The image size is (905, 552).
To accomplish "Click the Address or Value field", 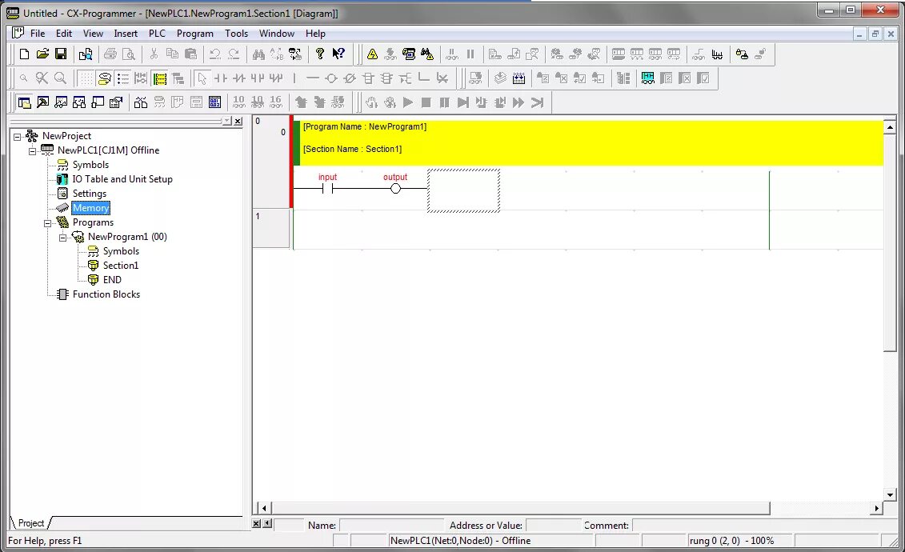I will tap(553, 526).
